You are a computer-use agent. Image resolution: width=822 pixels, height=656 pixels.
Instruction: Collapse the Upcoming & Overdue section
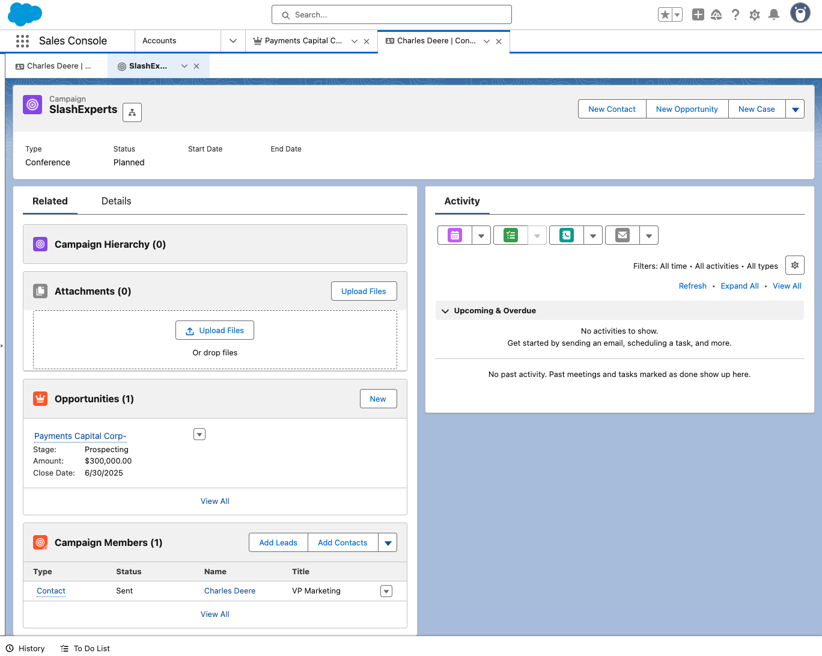(445, 311)
